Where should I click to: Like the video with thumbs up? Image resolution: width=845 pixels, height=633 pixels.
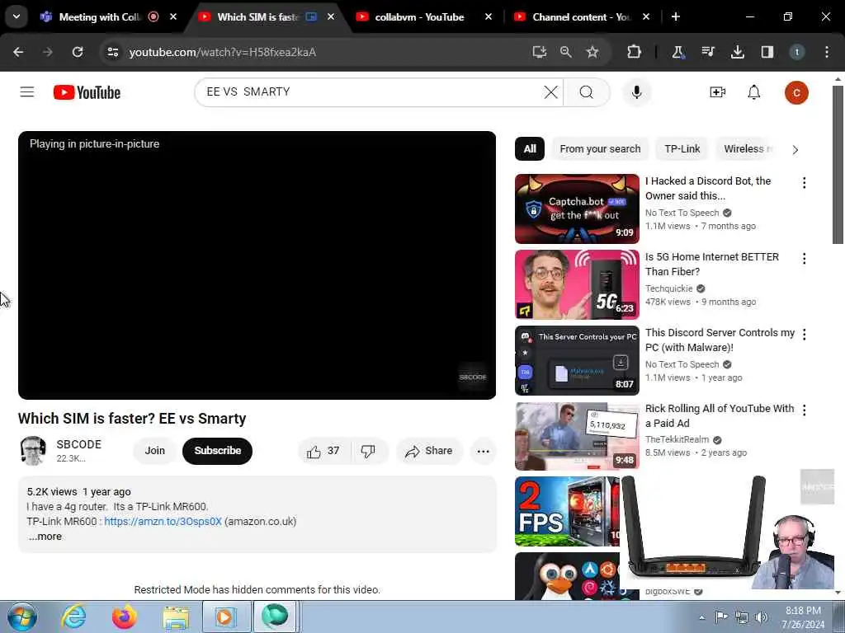323,451
